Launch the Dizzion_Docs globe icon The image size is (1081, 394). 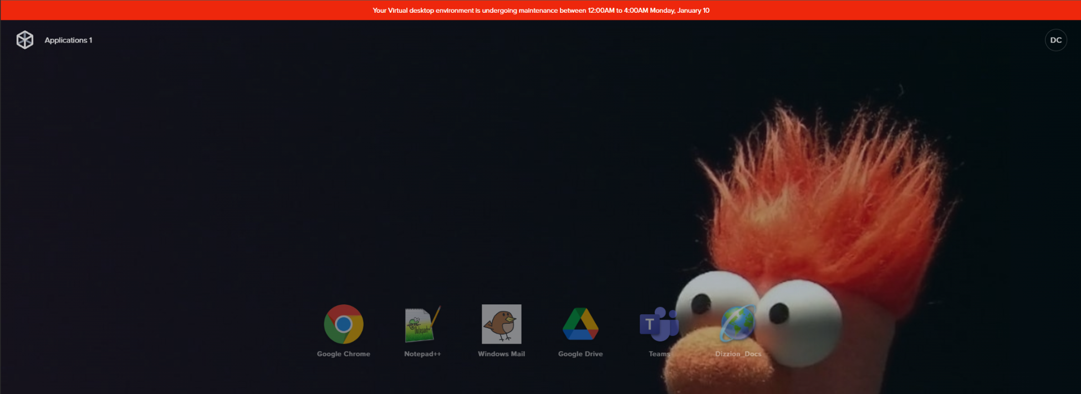pyautogui.click(x=738, y=324)
